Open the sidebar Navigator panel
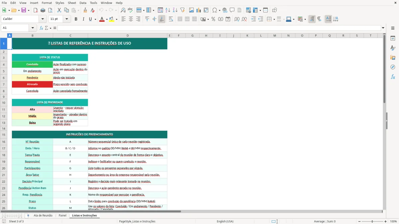399x224 pixels. tap(393, 67)
